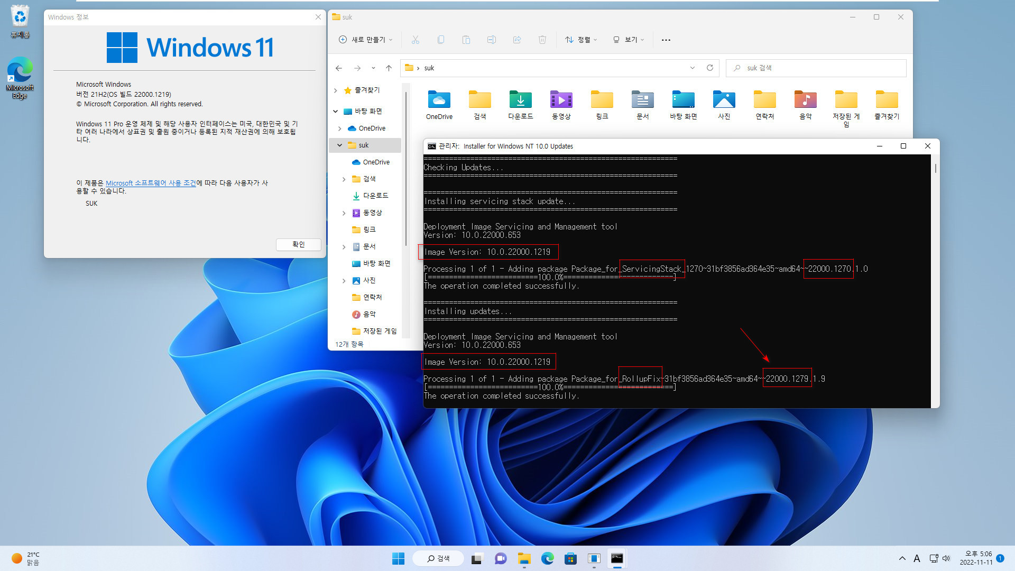Expand 검색 node in navigation tree

pyautogui.click(x=344, y=179)
